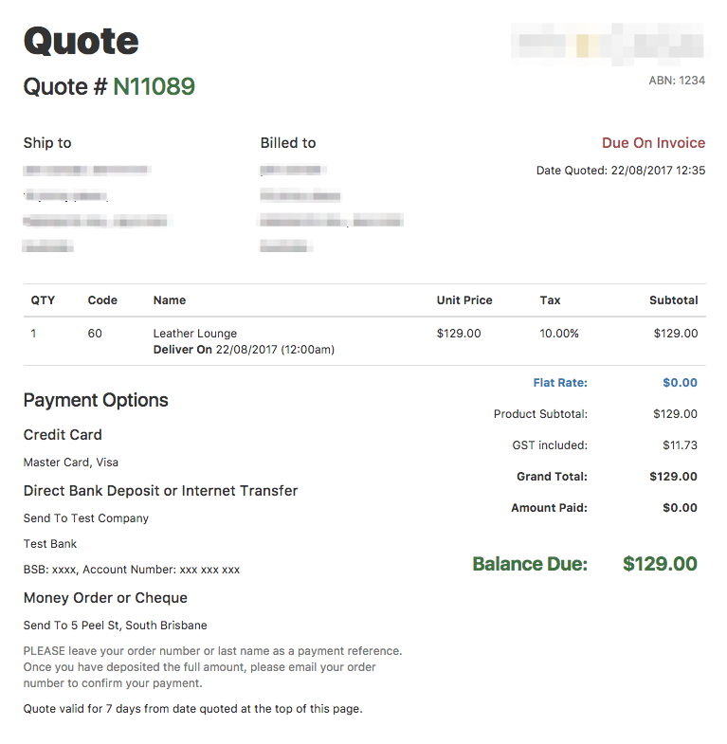The image size is (727, 744).
Task: Click the Flat Rate shipping label
Action: pyautogui.click(x=560, y=383)
